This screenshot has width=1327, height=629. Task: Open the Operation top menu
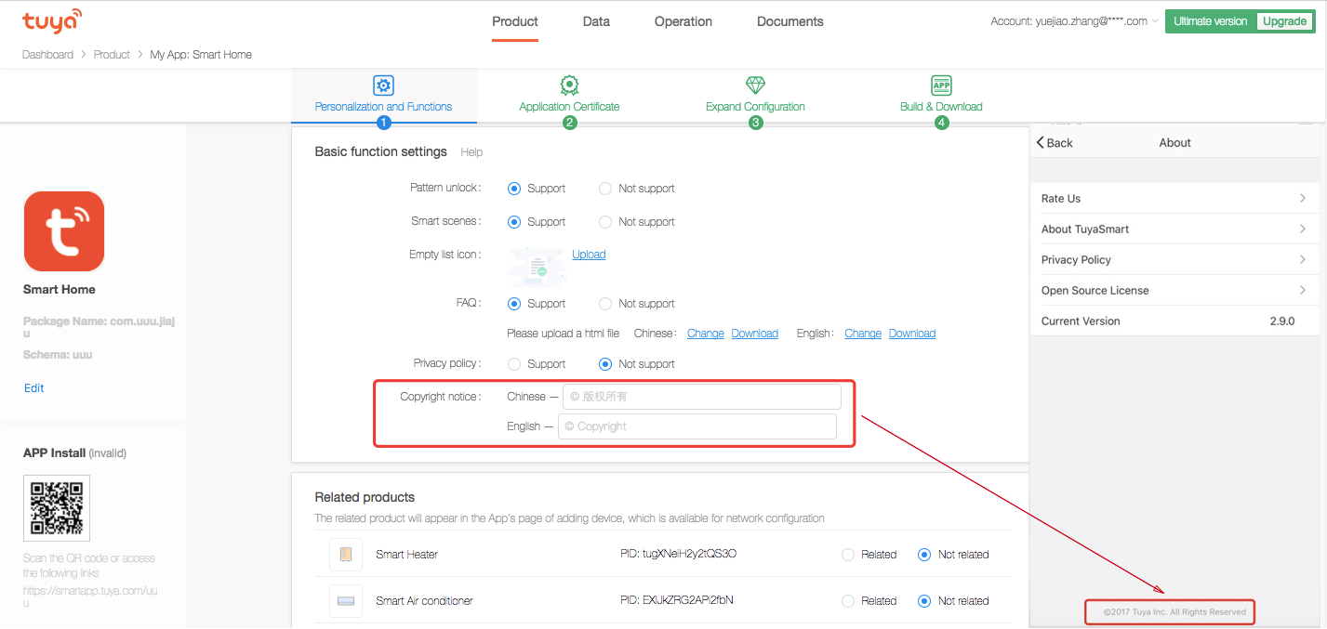[683, 21]
